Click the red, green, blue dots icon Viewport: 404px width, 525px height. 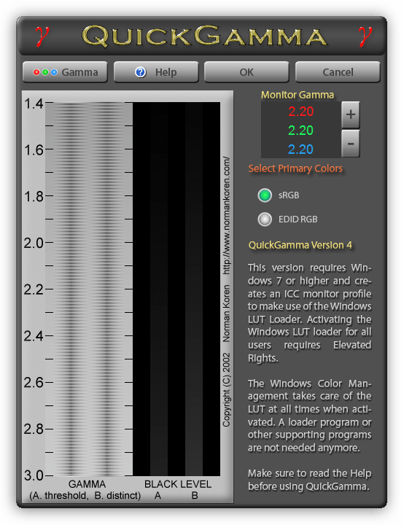45,72
